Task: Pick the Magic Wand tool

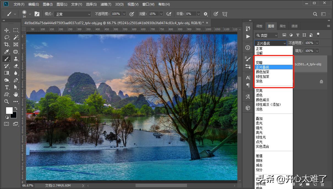Action: (16, 37)
